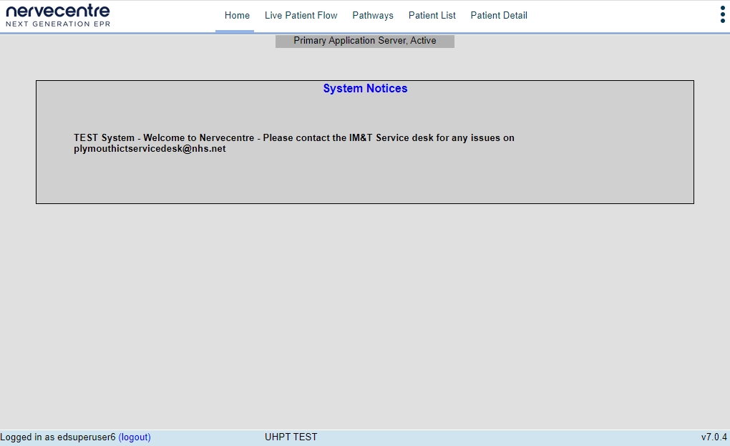Open the Pathways tab
730x446 pixels.
[372, 15]
